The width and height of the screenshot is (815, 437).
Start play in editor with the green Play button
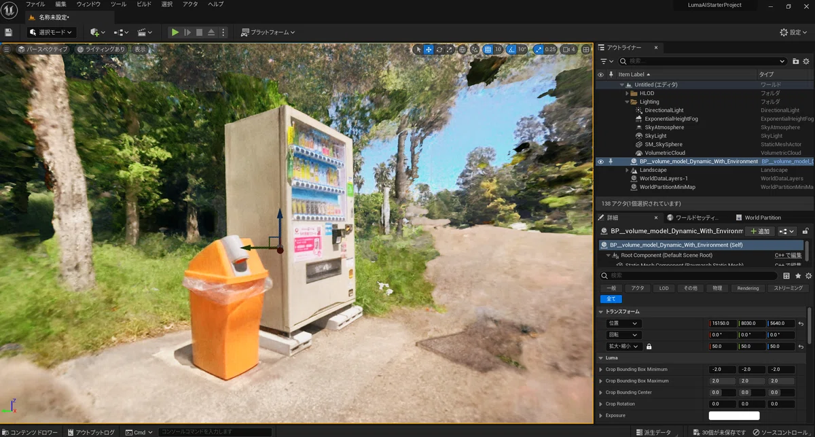coord(175,32)
